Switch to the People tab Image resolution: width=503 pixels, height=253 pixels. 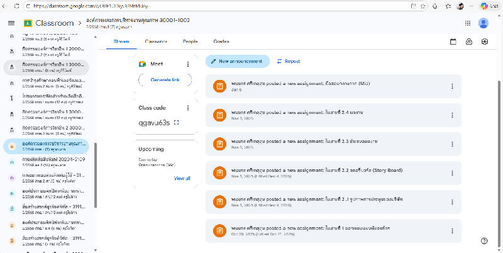tap(190, 42)
